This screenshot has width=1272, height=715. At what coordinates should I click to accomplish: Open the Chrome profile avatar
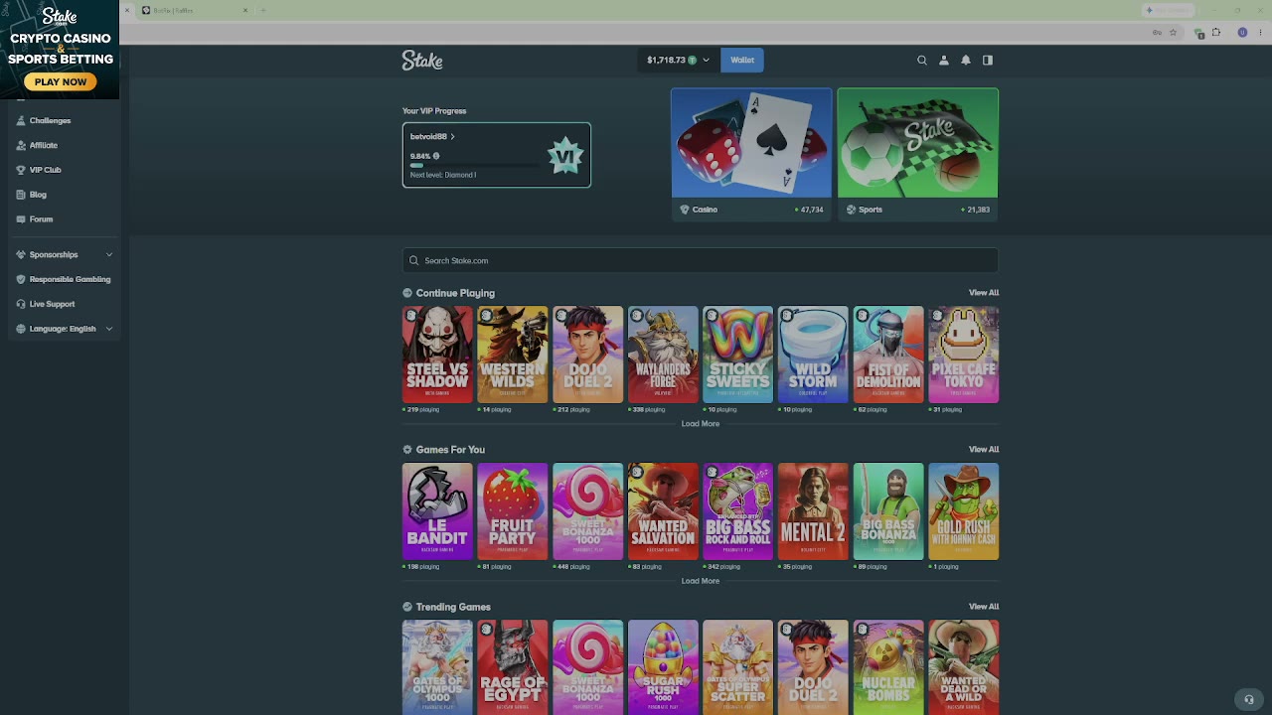coord(1242,32)
